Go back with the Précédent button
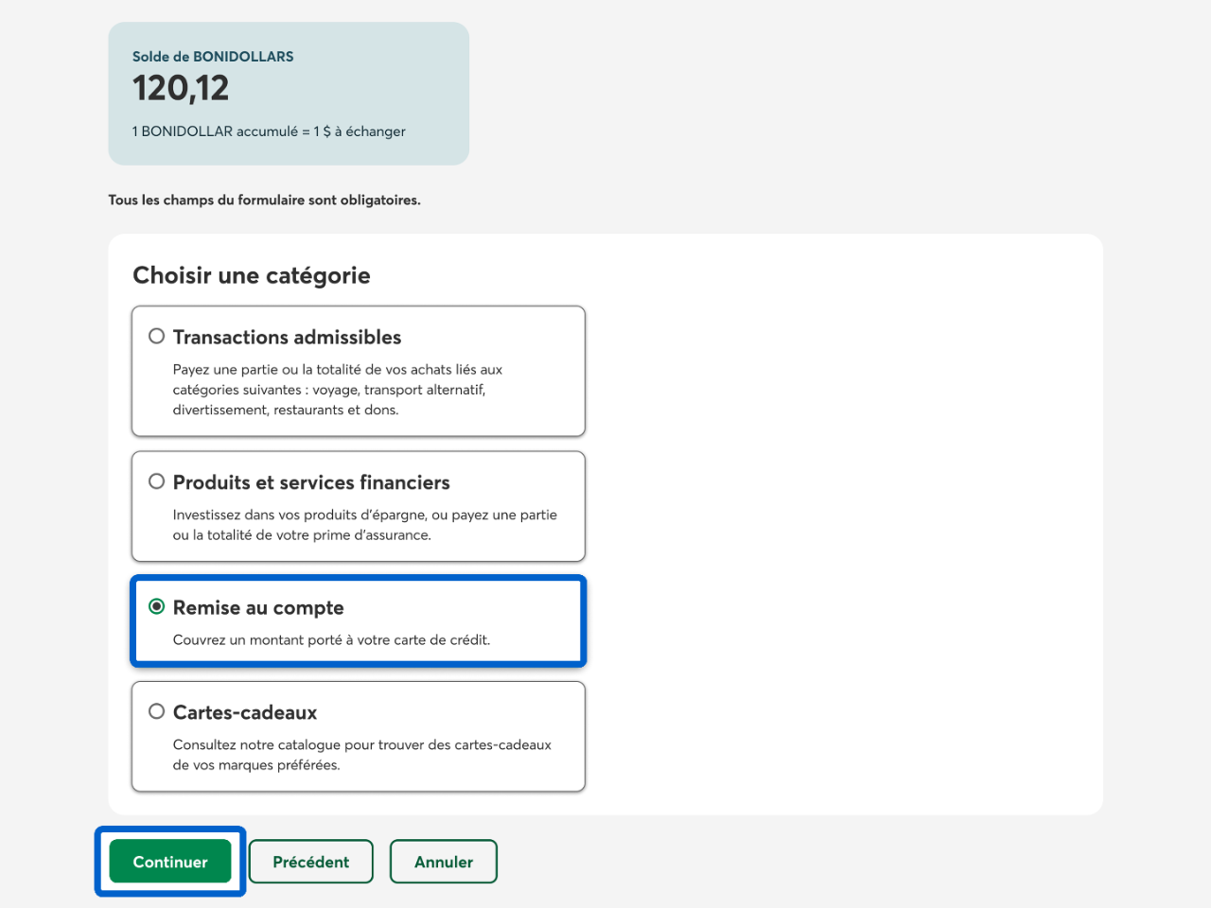Image resolution: width=1211 pixels, height=908 pixels. tap(311, 862)
